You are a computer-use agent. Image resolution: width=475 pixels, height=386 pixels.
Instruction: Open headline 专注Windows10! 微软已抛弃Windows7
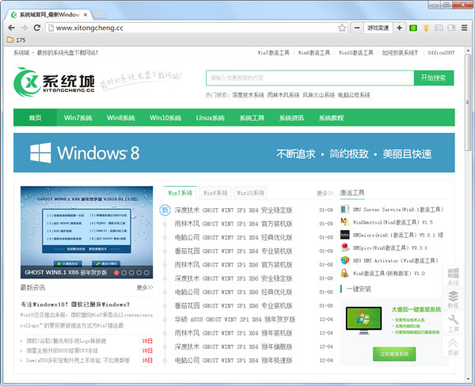point(75,305)
